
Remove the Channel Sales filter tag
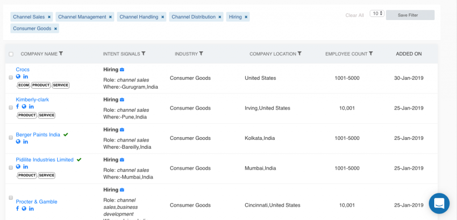[49, 17]
